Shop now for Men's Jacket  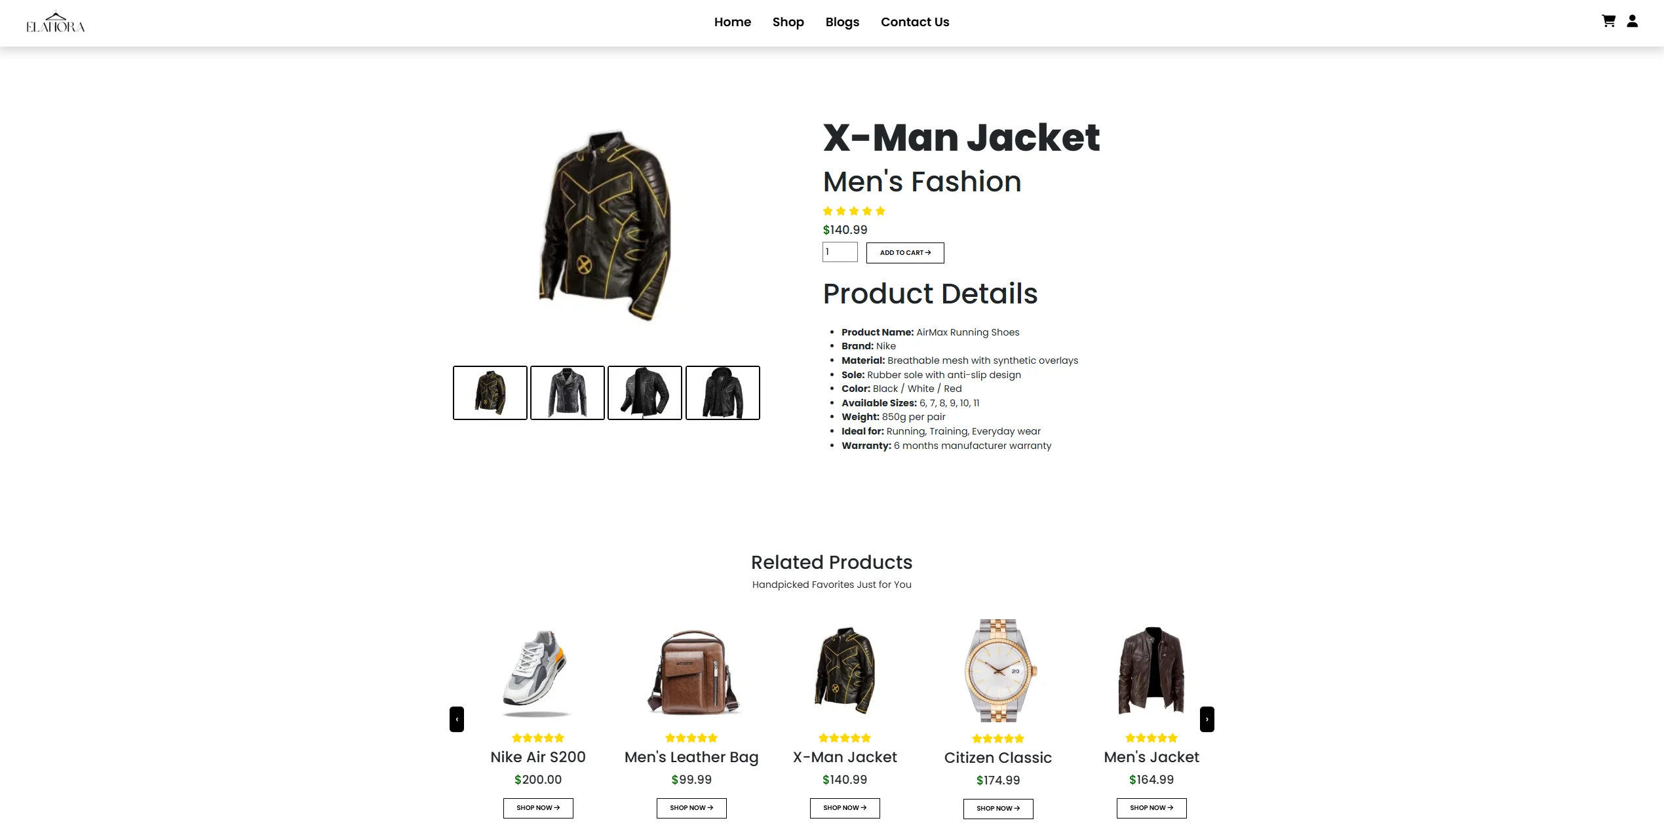coord(1151,808)
